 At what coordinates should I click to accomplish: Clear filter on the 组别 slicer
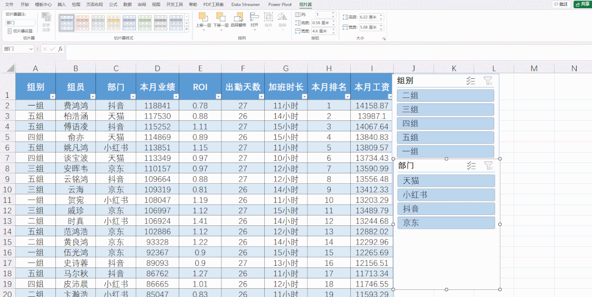(488, 80)
